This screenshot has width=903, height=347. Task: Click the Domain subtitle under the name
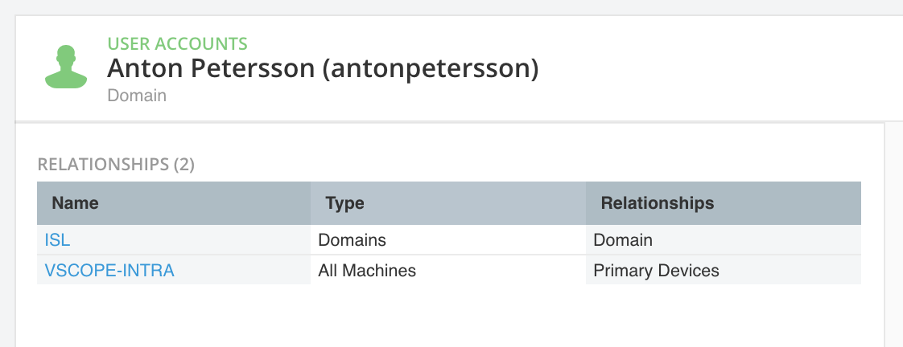[137, 96]
